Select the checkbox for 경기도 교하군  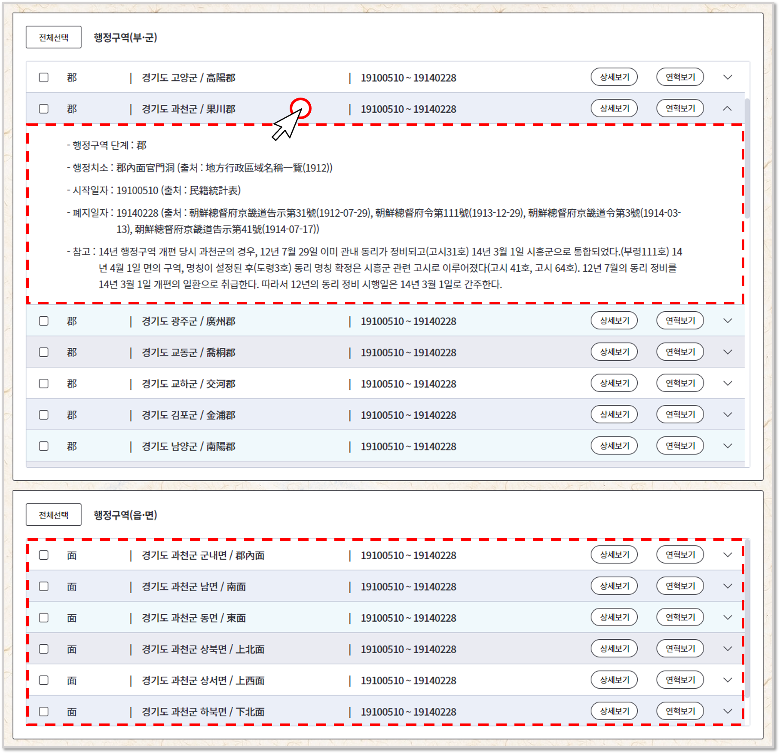[x=43, y=383]
